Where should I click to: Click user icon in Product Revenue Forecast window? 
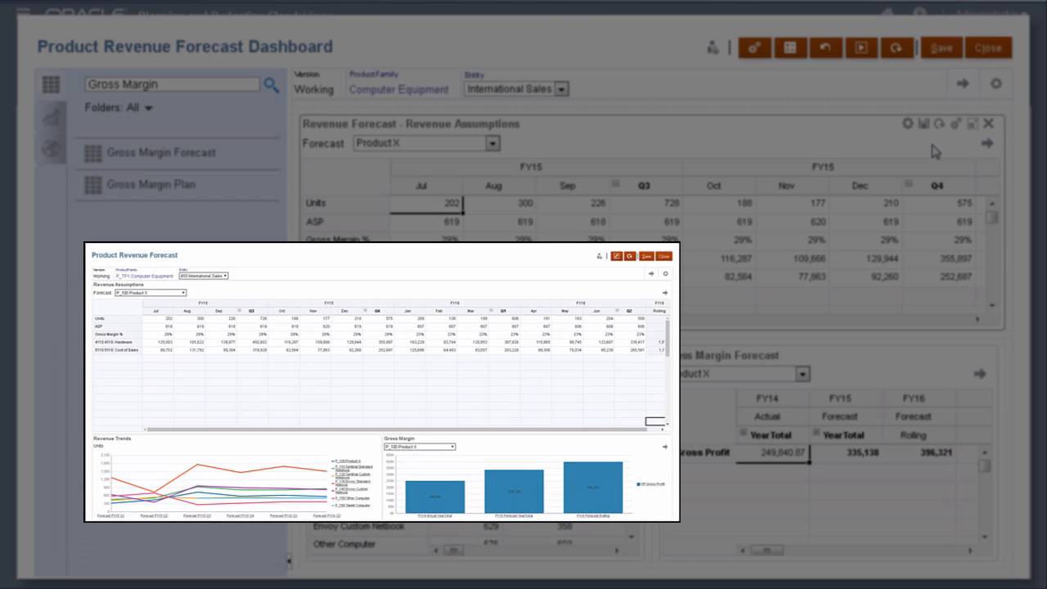600,256
